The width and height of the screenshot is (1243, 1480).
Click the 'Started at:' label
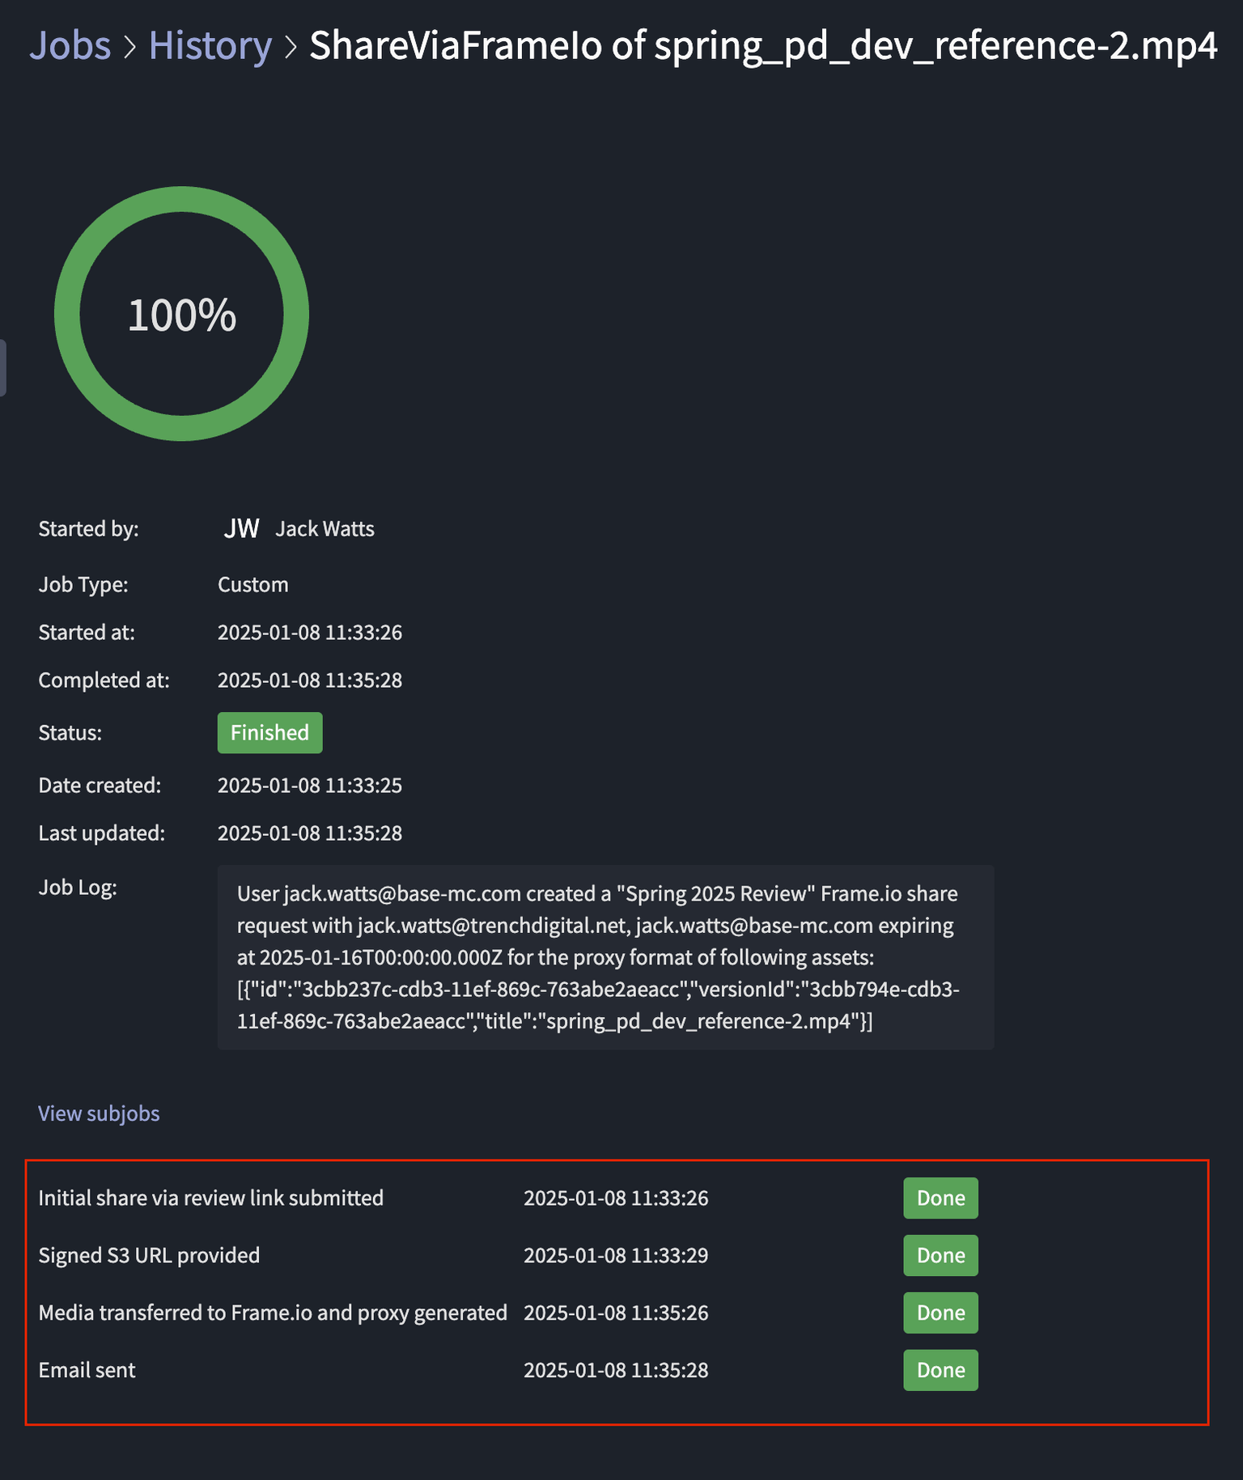click(x=87, y=632)
